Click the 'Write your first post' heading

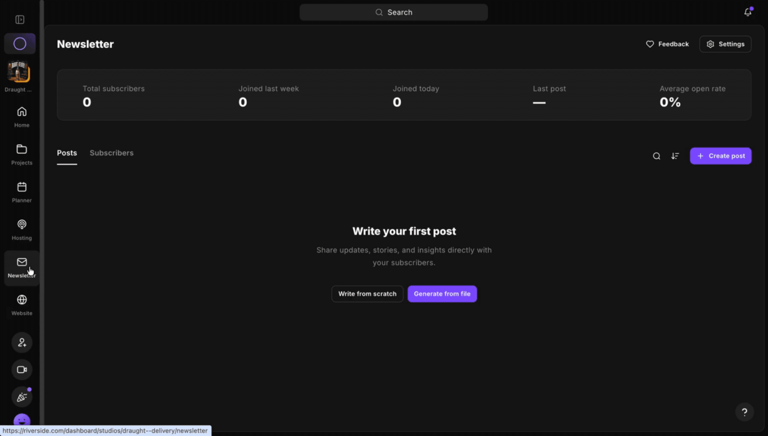click(x=404, y=231)
